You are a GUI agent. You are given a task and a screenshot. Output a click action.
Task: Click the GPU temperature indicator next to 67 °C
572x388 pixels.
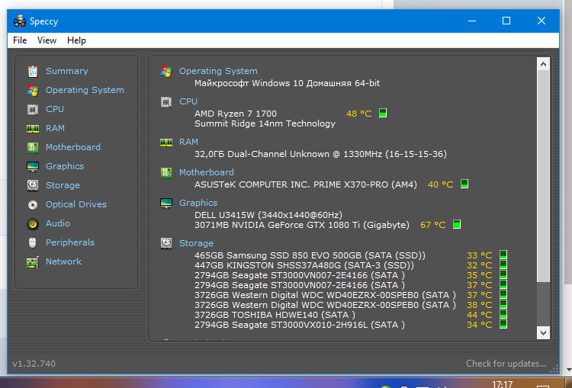point(457,224)
